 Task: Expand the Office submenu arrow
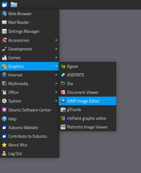click(57, 92)
